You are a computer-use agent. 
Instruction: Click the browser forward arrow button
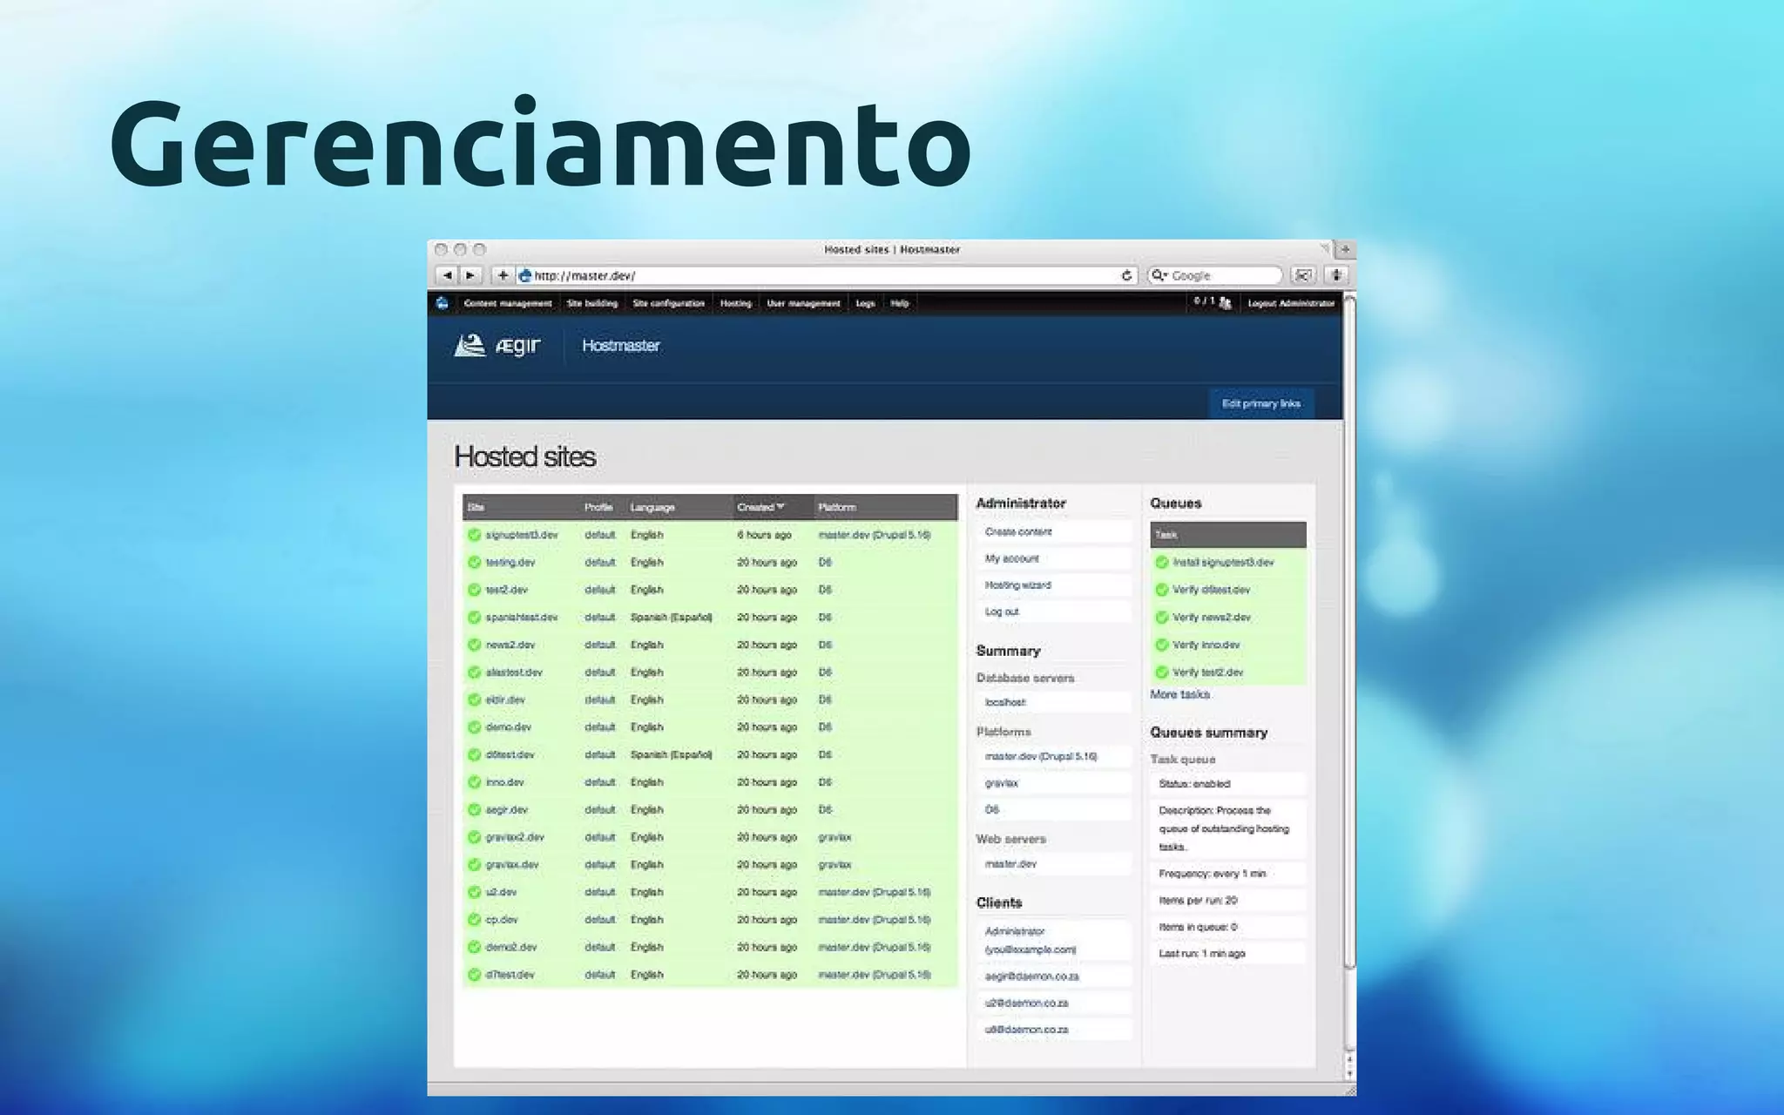(470, 275)
